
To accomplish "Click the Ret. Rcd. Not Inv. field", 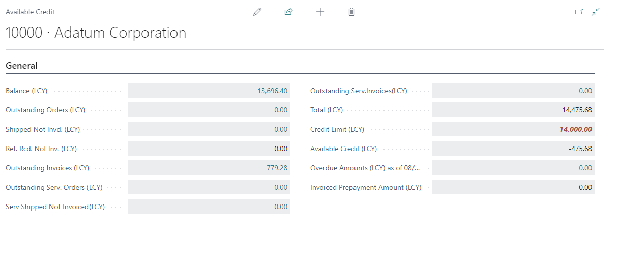I will pyautogui.click(x=209, y=149).
